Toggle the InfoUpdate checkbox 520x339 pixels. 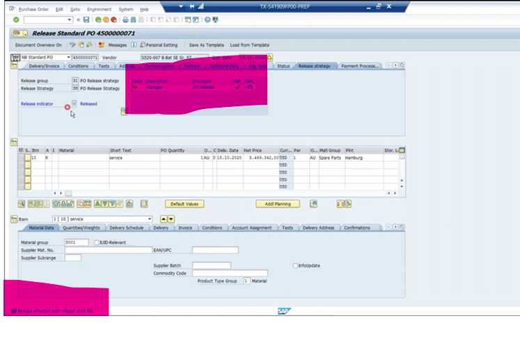295,265
